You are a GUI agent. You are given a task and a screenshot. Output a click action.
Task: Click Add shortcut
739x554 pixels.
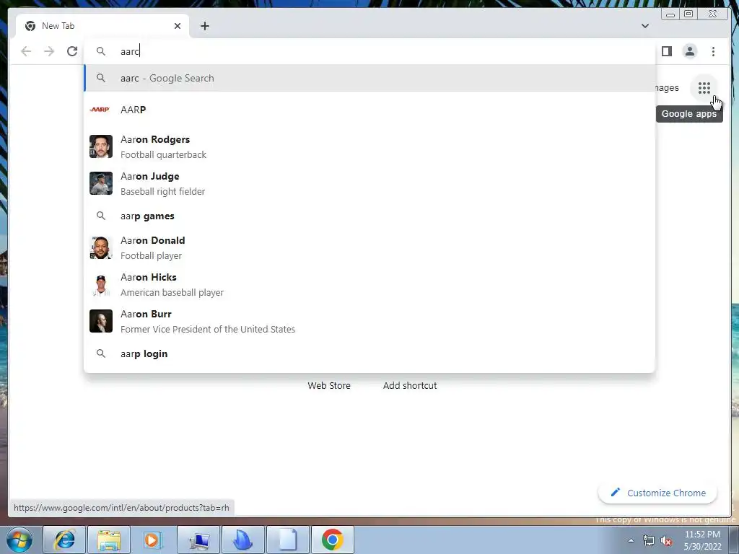tap(410, 385)
